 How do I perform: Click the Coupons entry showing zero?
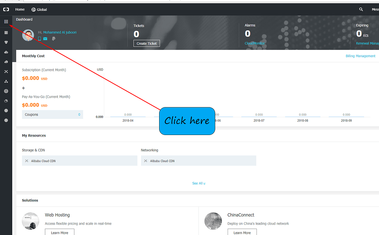pyautogui.click(x=52, y=115)
